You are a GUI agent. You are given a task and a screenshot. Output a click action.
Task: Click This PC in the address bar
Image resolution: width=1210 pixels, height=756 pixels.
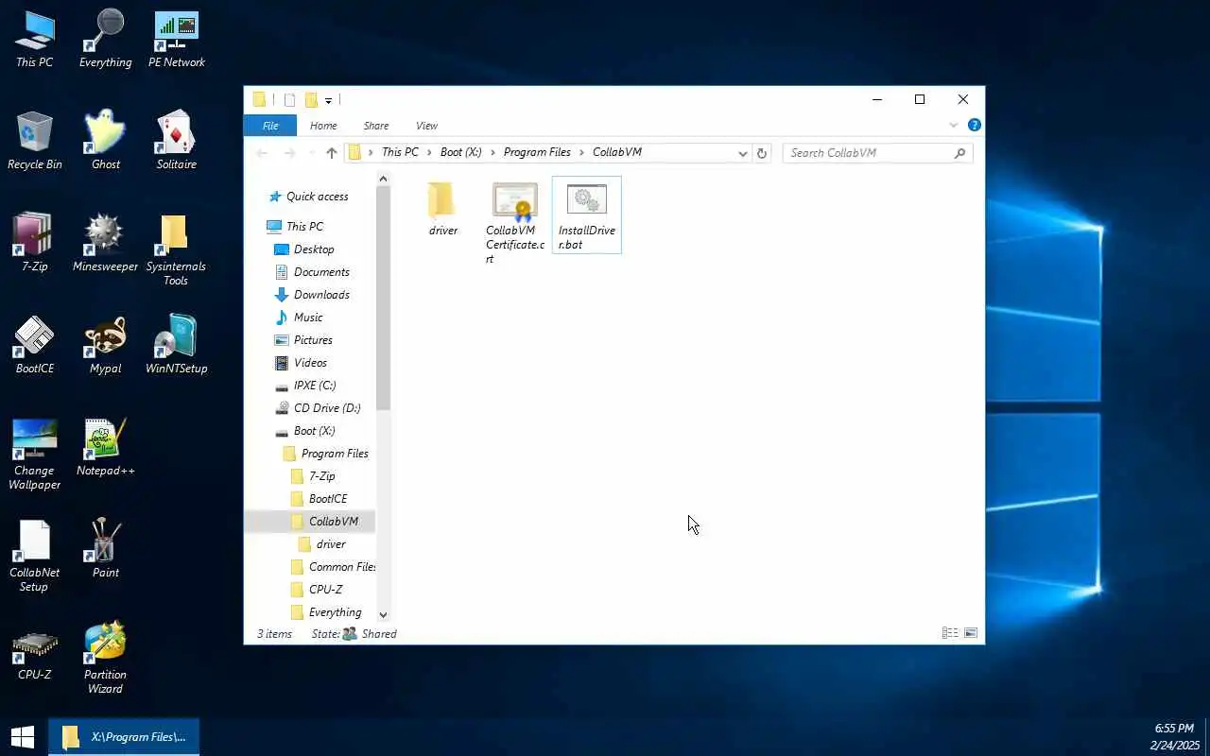[x=400, y=152]
